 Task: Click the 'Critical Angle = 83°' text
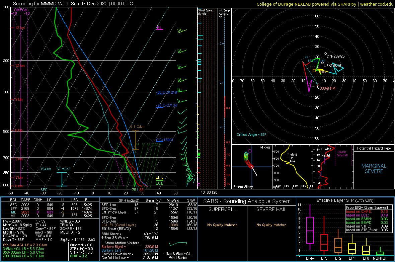[x=251, y=135]
